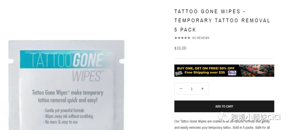
Task: Click the Free Shipping over $35 text
Action: 205,73
